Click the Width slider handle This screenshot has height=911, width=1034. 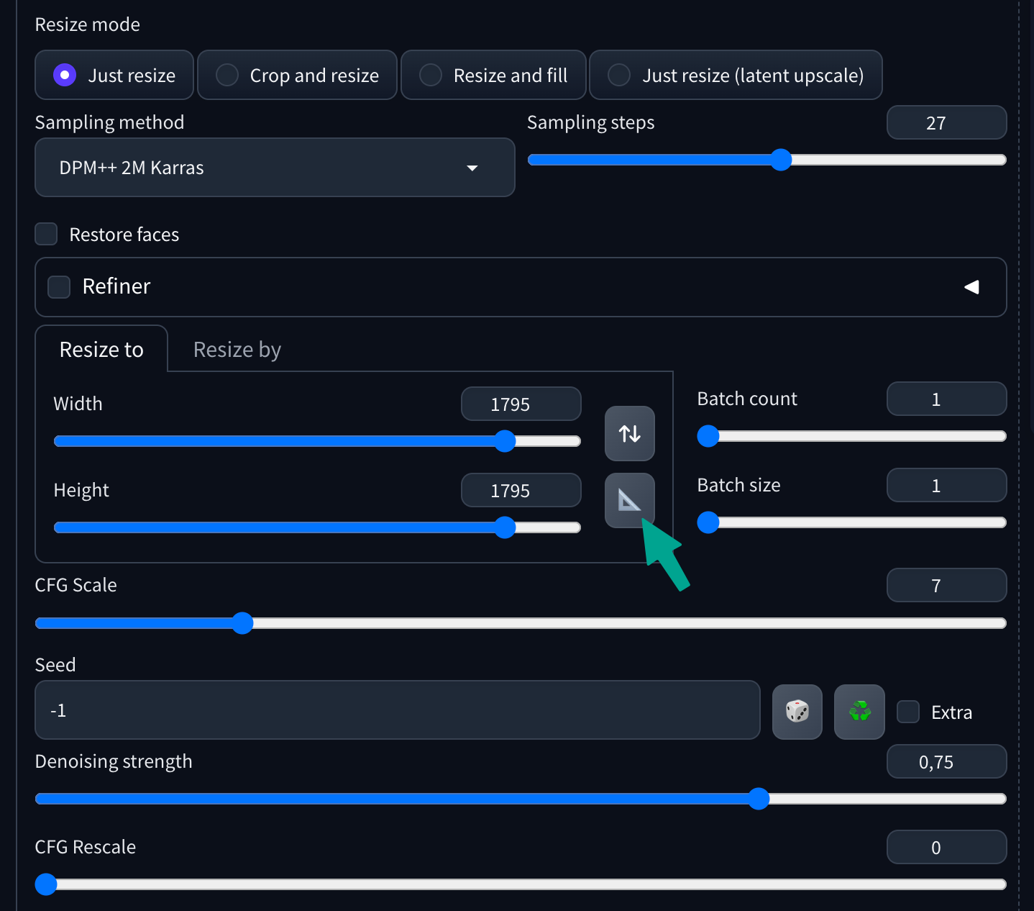(505, 441)
